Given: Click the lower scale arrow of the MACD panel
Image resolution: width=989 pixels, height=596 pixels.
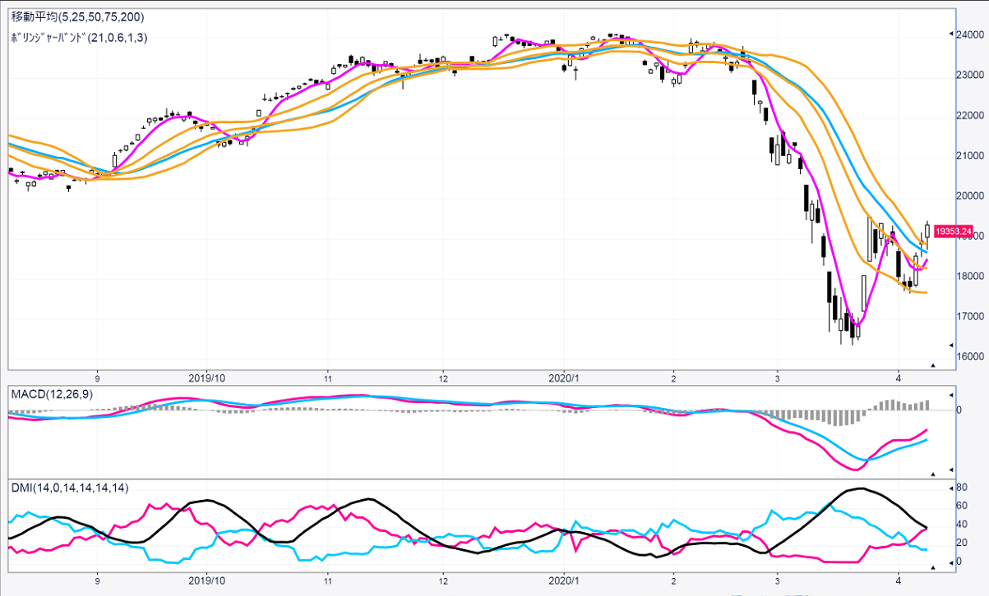Looking at the screenshot, I should coord(951,468).
